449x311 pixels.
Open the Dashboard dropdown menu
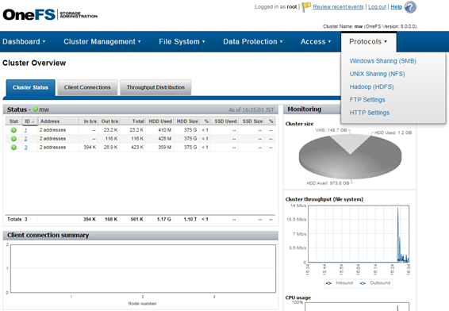tap(24, 41)
